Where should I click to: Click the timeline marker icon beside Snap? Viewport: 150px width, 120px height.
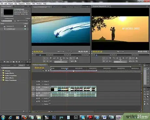49,71
